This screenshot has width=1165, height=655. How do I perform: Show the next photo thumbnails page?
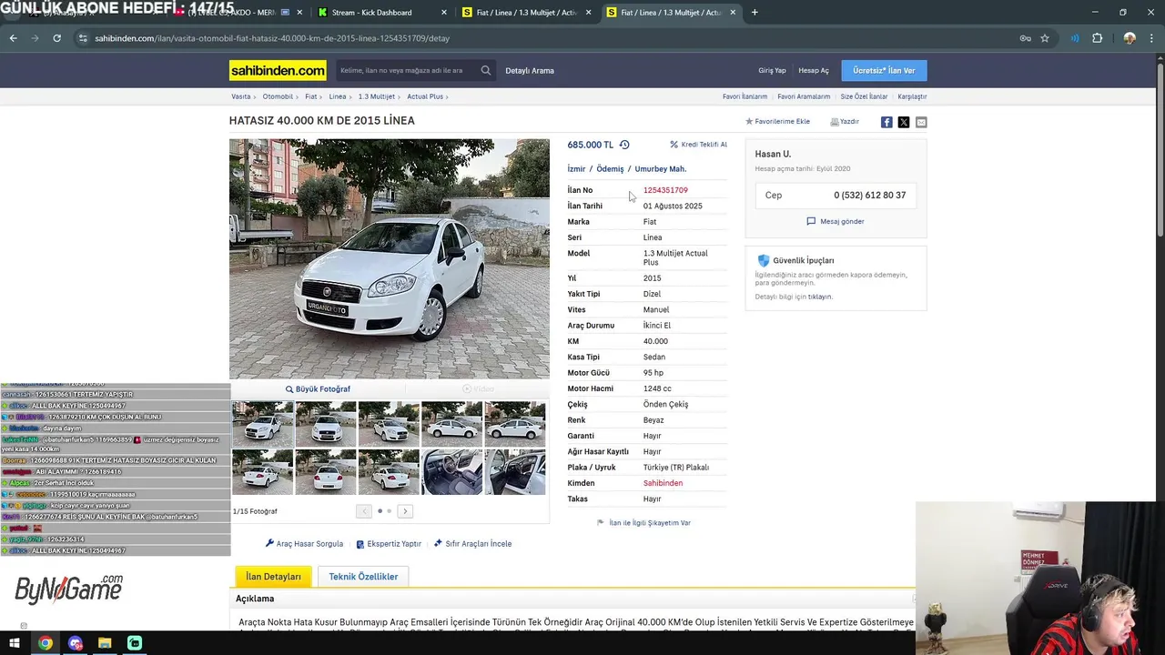[x=405, y=511]
